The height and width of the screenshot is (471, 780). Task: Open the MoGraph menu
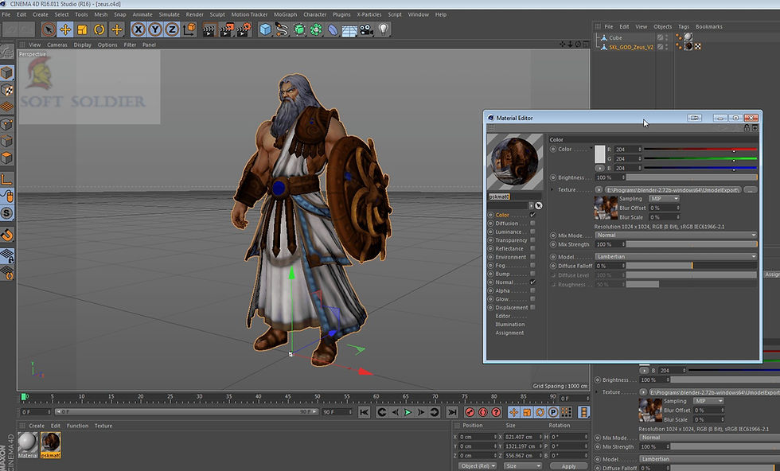click(286, 14)
